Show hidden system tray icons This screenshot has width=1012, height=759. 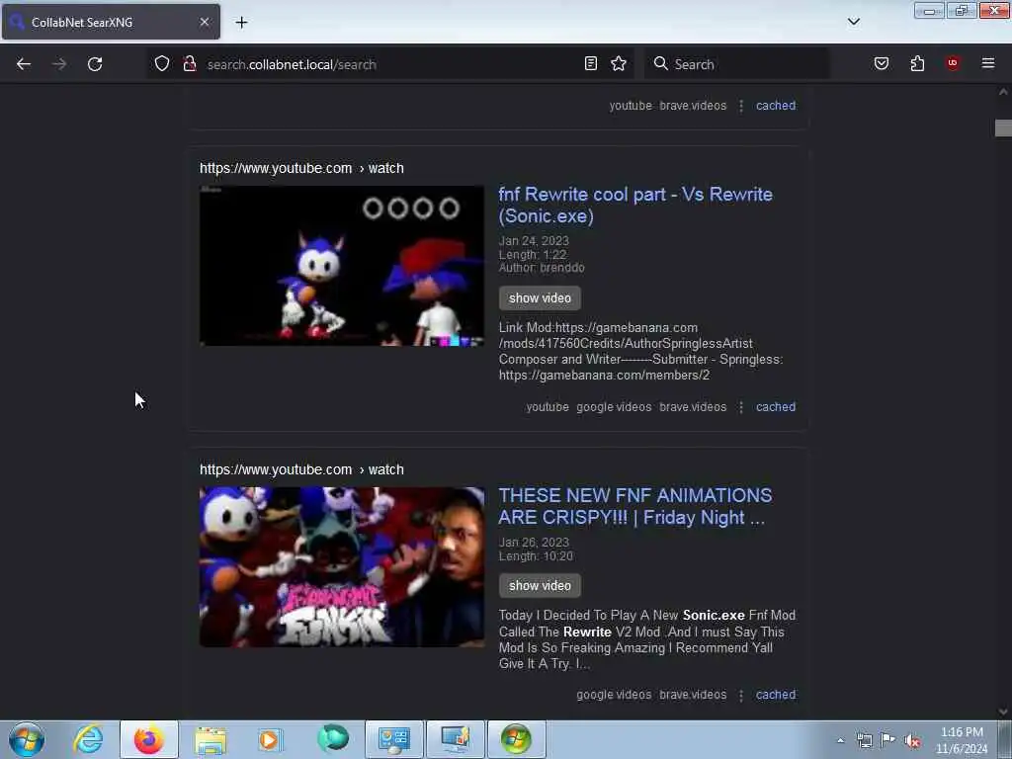[x=840, y=740]
